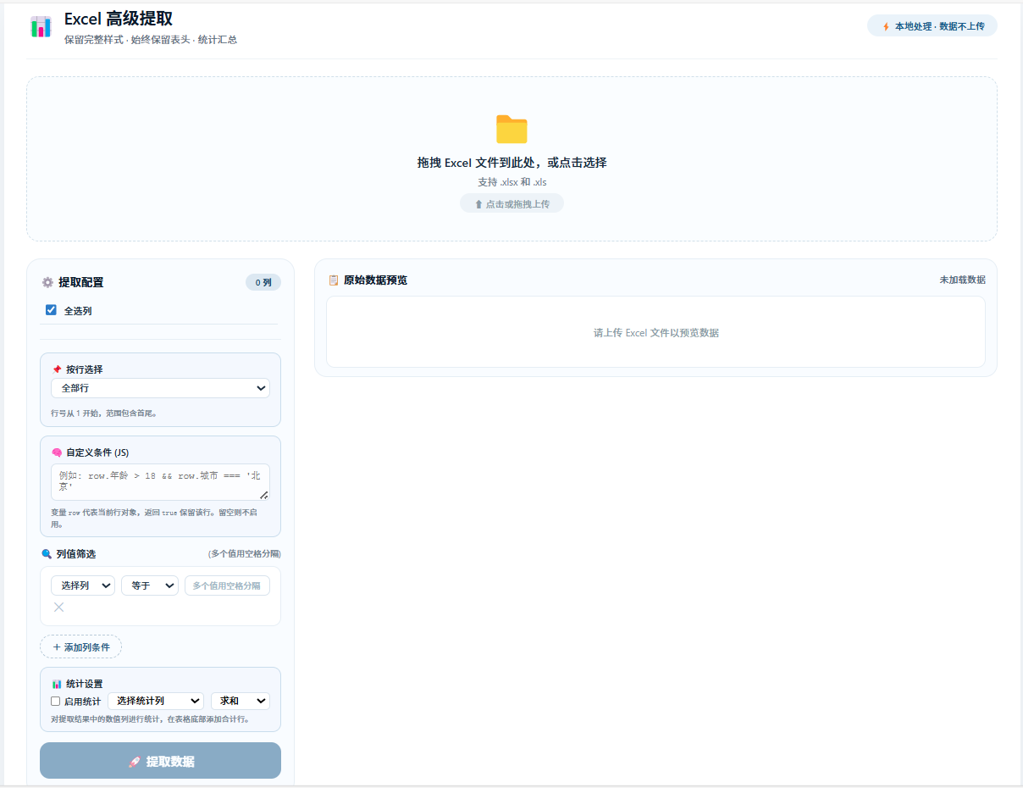Click the resize grip of the JS textarea
Viewport: 1023px width, 788px height.
click(x=264, y=495)
